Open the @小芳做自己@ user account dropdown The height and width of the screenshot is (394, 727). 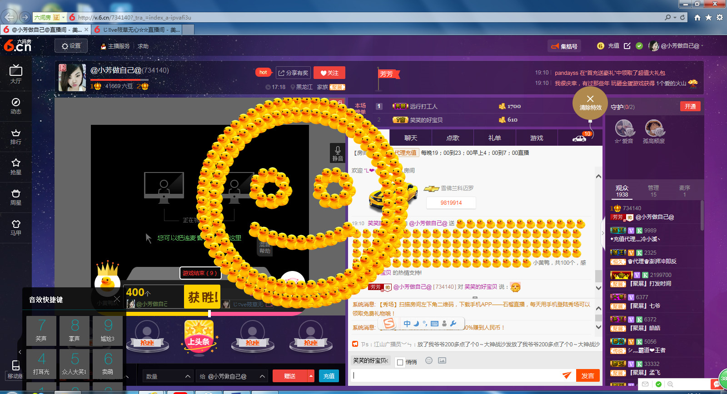[x=676, y=46]
